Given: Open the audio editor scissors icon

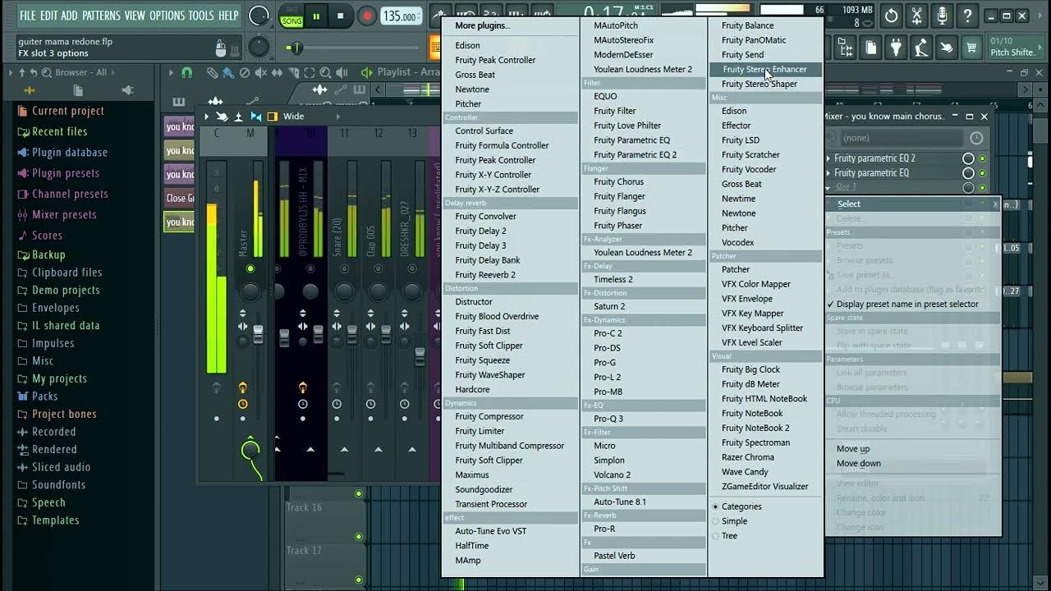Looking at the screenshot, I should tap(917, 16).
